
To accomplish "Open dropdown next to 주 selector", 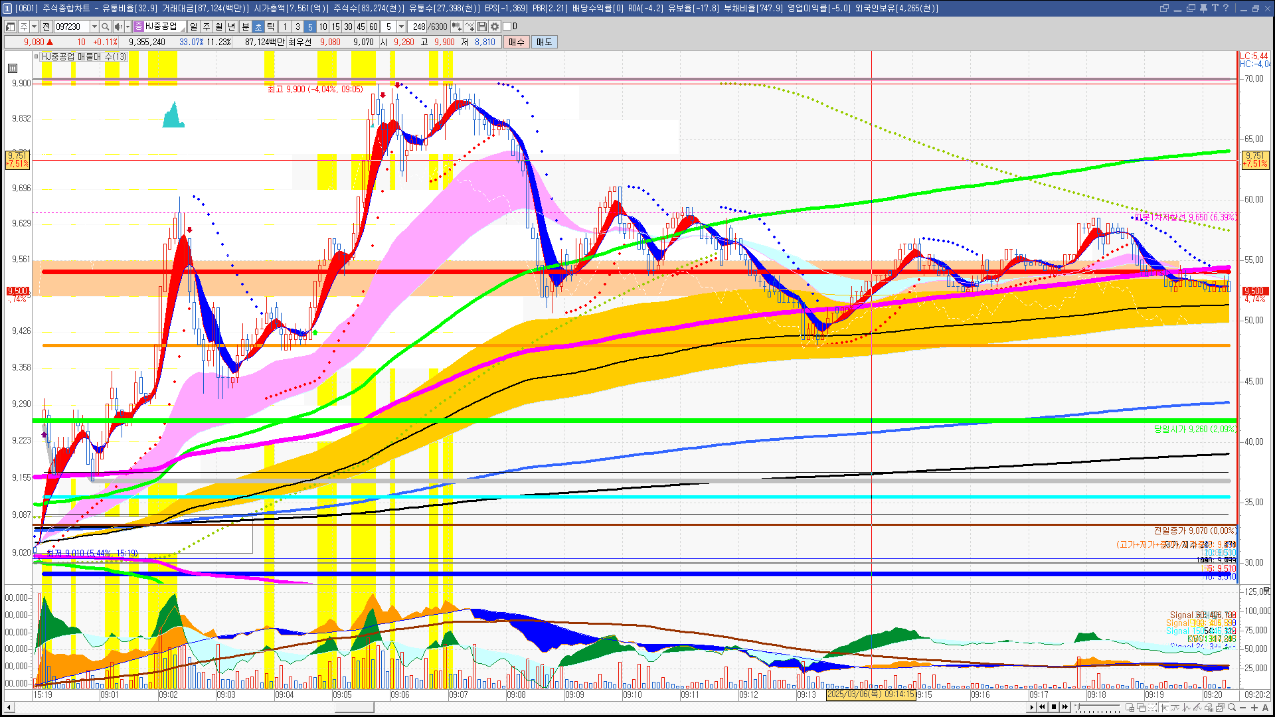I will click(34, 27).
